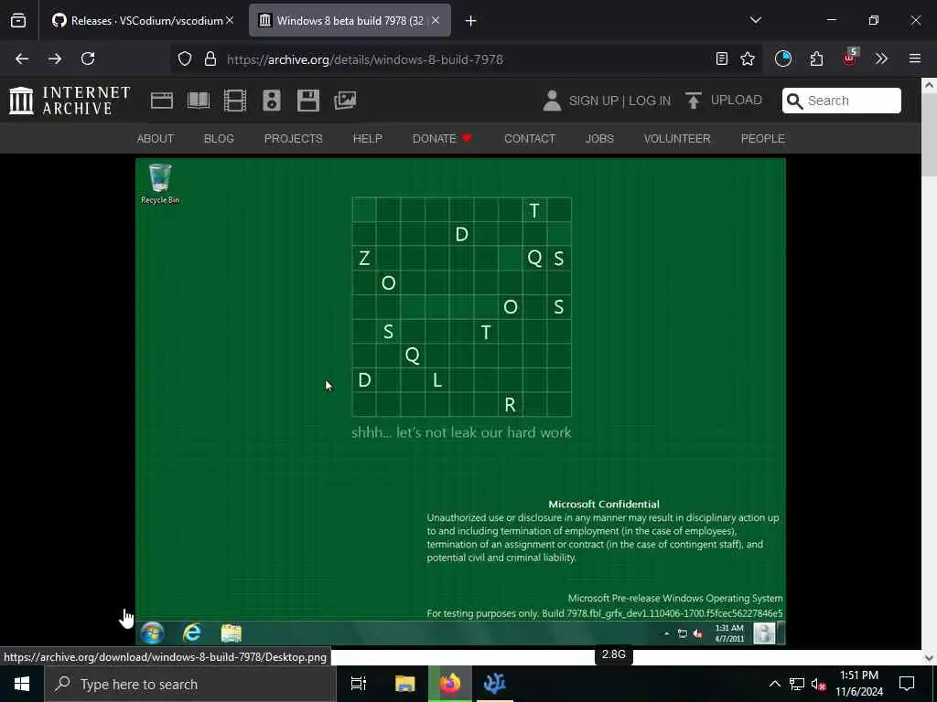Open the Extensions puzzle piece menu
This screenshot has width=937, height=702.
point(816,58)
